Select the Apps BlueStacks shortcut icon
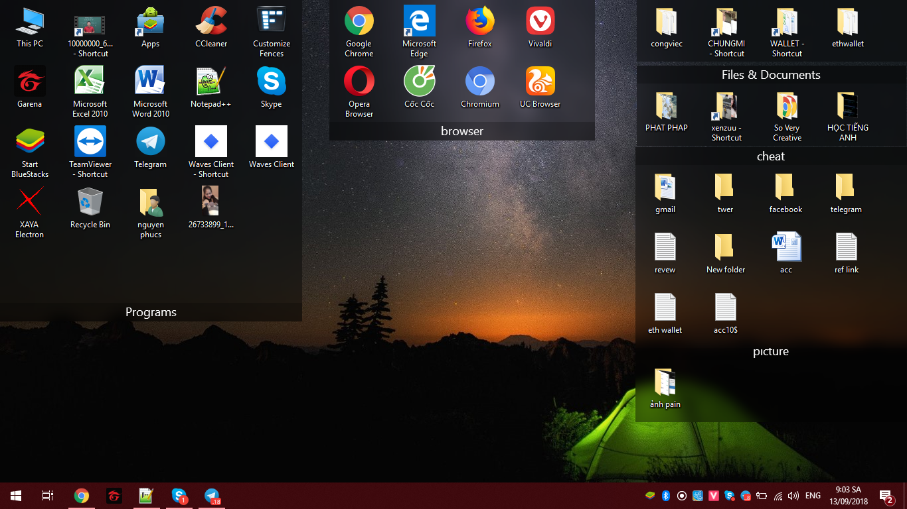Screen dimensions: 907x509 click(151, 28)
